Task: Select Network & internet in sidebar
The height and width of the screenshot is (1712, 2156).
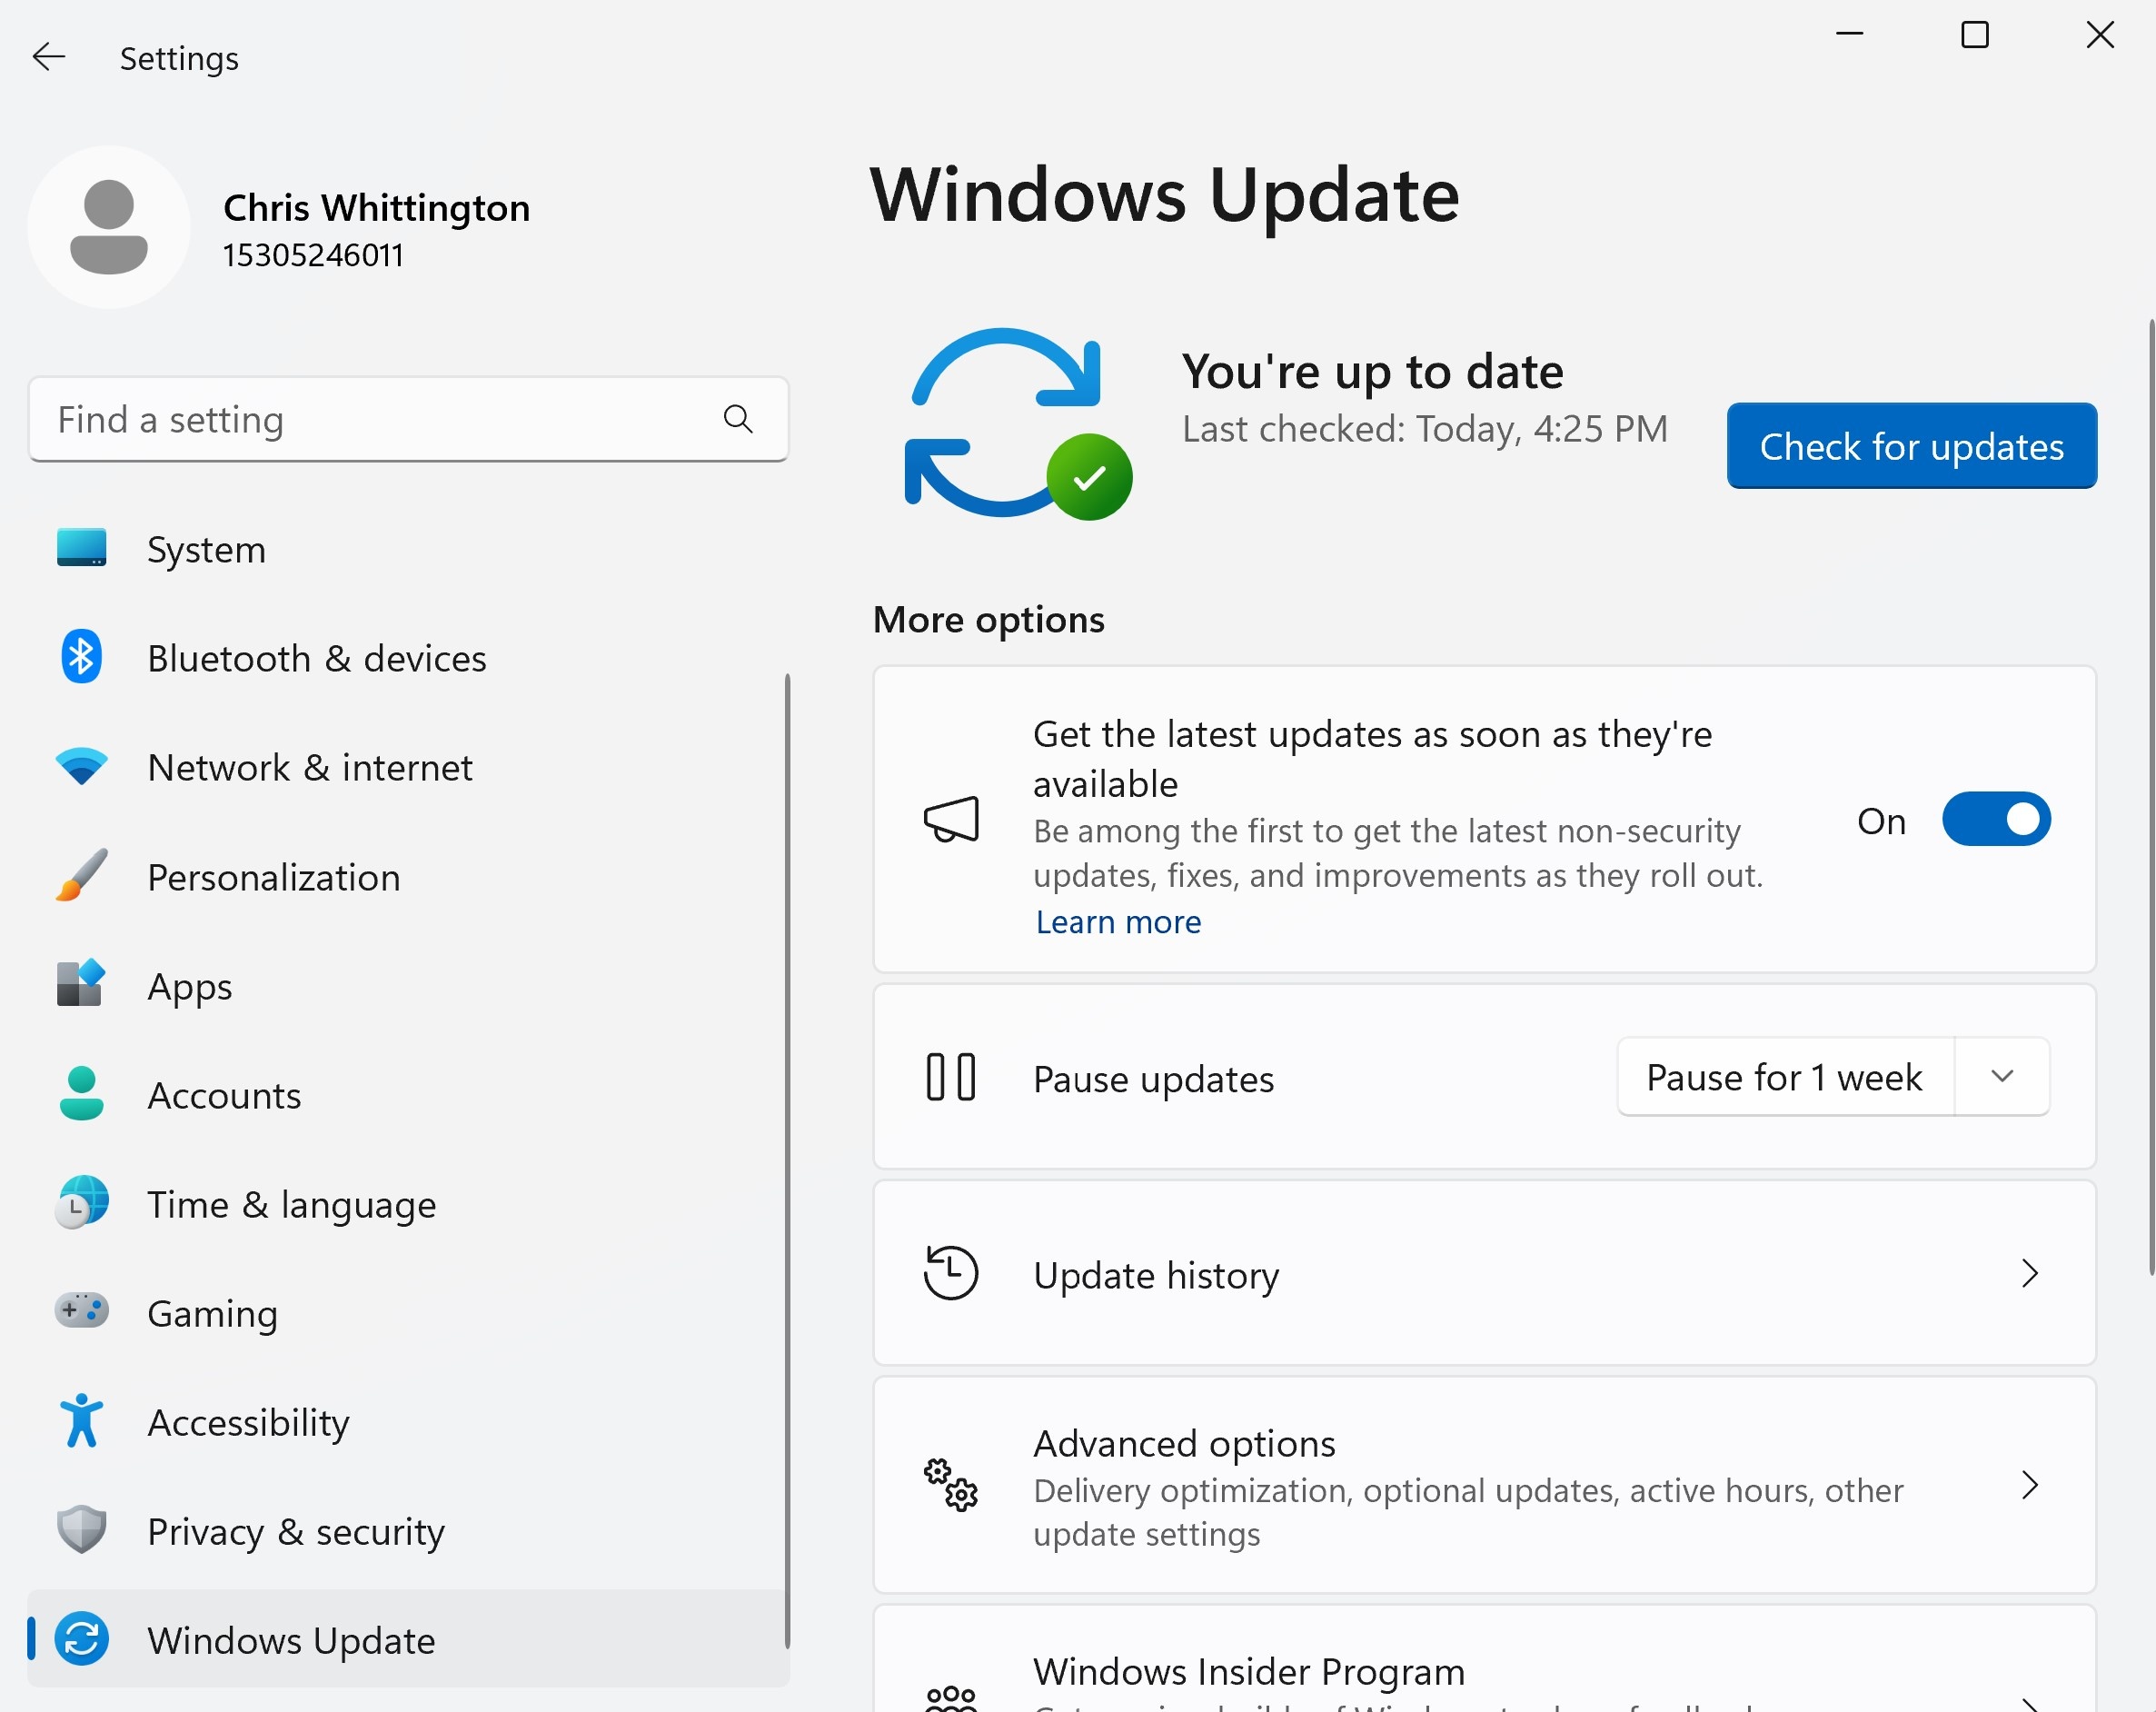Action: (x=407, y=767)
